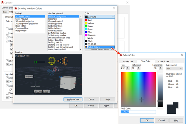Select 2D model space context
The width and height of the screenshot is (186, 124).
coord(30,16)
